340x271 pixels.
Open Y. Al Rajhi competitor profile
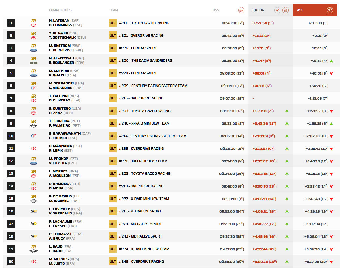(x=59, y=33)
